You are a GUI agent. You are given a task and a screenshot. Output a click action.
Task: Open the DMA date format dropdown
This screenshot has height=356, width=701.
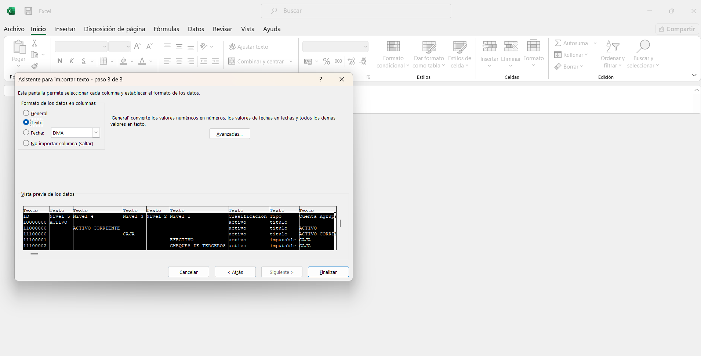96,133
